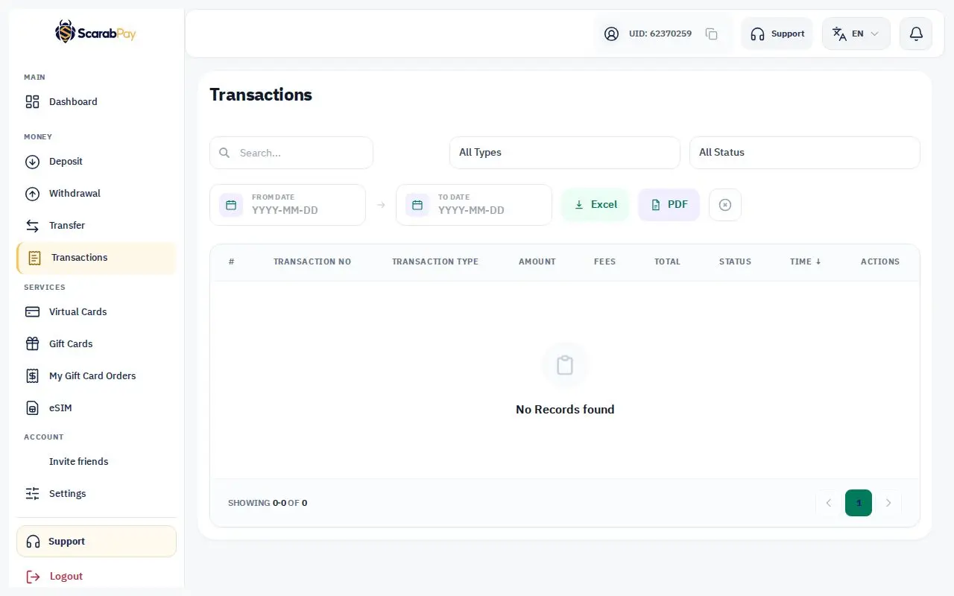Open the All Types filter dropdown
Viewport: 954px width, 596px height.
click(x=565, y=153)
